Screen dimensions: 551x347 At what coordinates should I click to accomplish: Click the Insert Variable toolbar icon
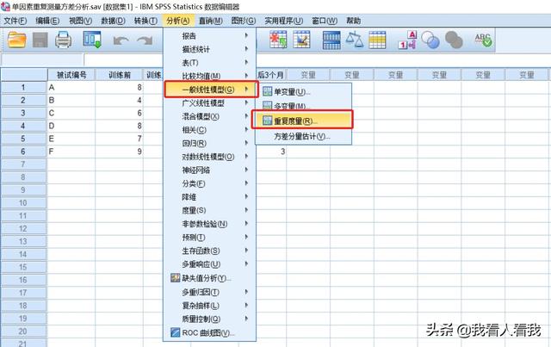(x=301, y=40)
